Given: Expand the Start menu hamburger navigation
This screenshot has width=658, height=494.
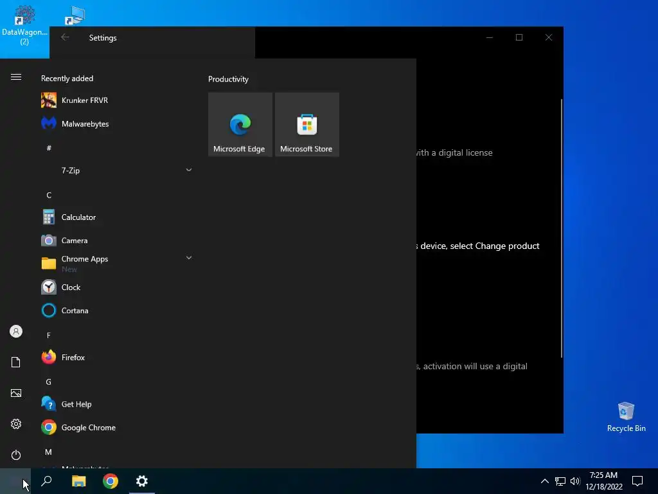Looking at the screenshot, I should tap(16, 77).
